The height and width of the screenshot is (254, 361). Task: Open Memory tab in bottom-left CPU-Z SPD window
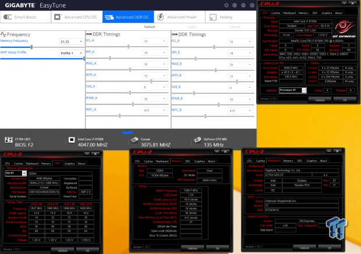point(46,164)
